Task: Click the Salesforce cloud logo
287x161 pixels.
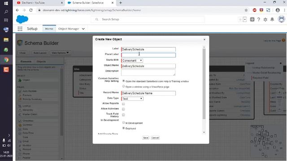Action: point(22,19)
